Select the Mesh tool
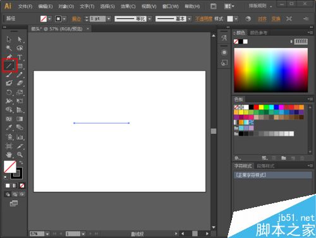 [9, 119]
